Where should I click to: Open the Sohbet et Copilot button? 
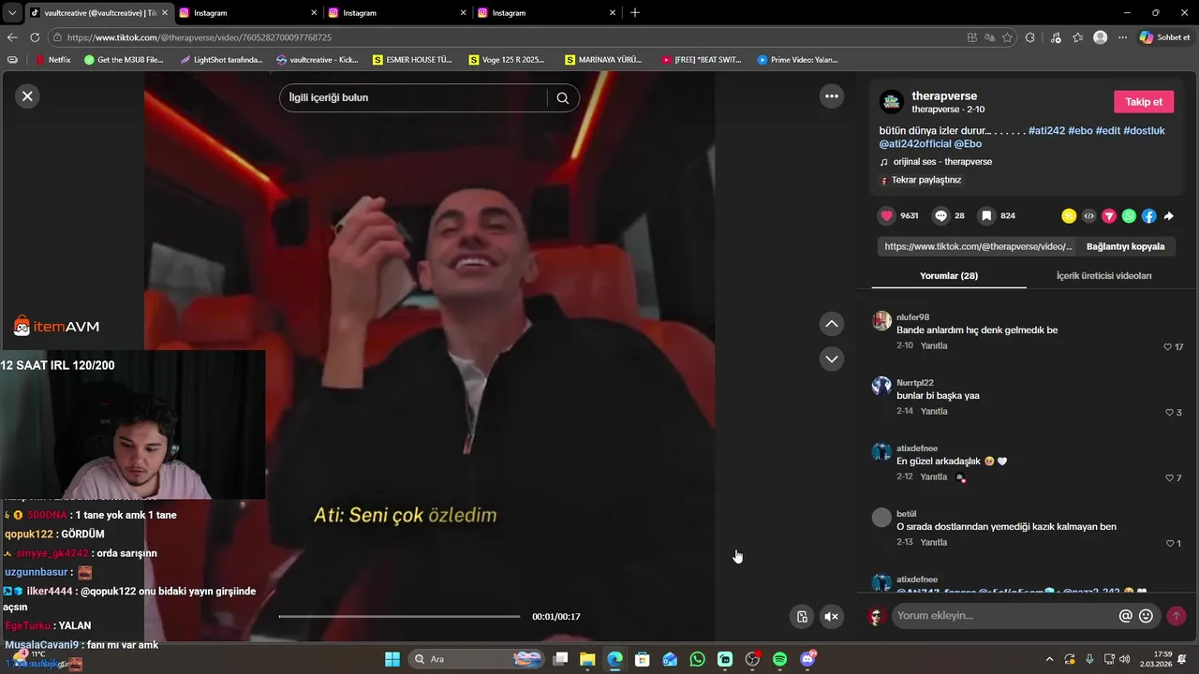[1164, 37]
